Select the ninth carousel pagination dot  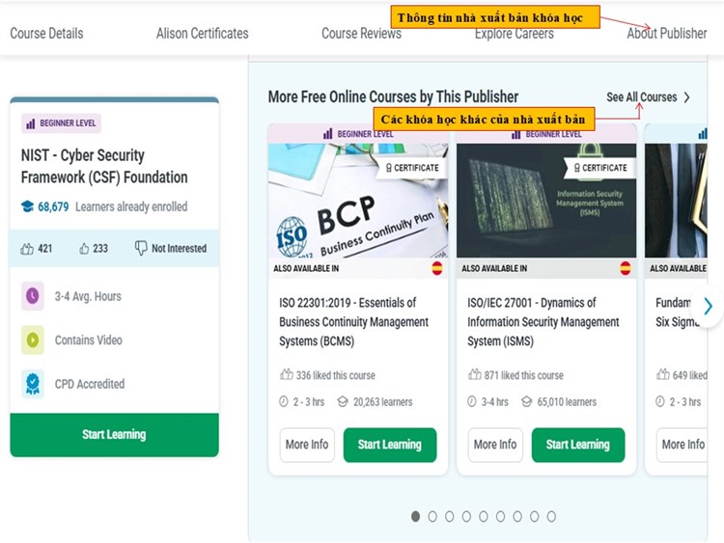click(551, 516)
